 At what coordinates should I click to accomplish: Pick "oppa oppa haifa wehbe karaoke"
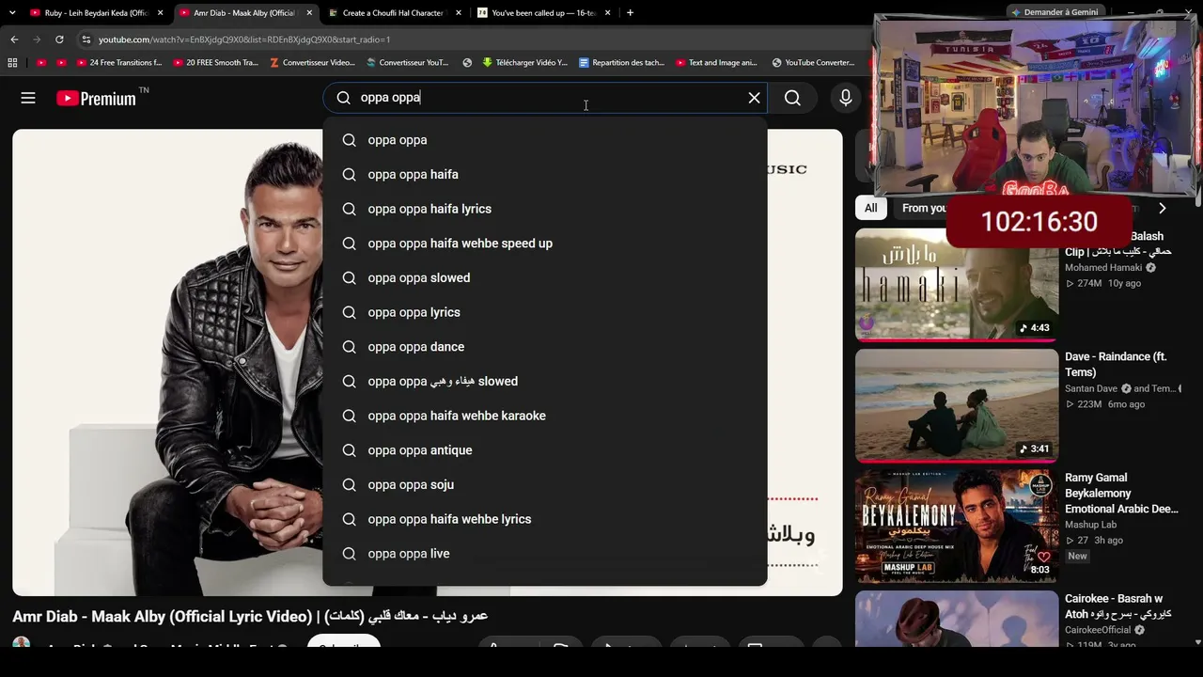pos(545,416)
